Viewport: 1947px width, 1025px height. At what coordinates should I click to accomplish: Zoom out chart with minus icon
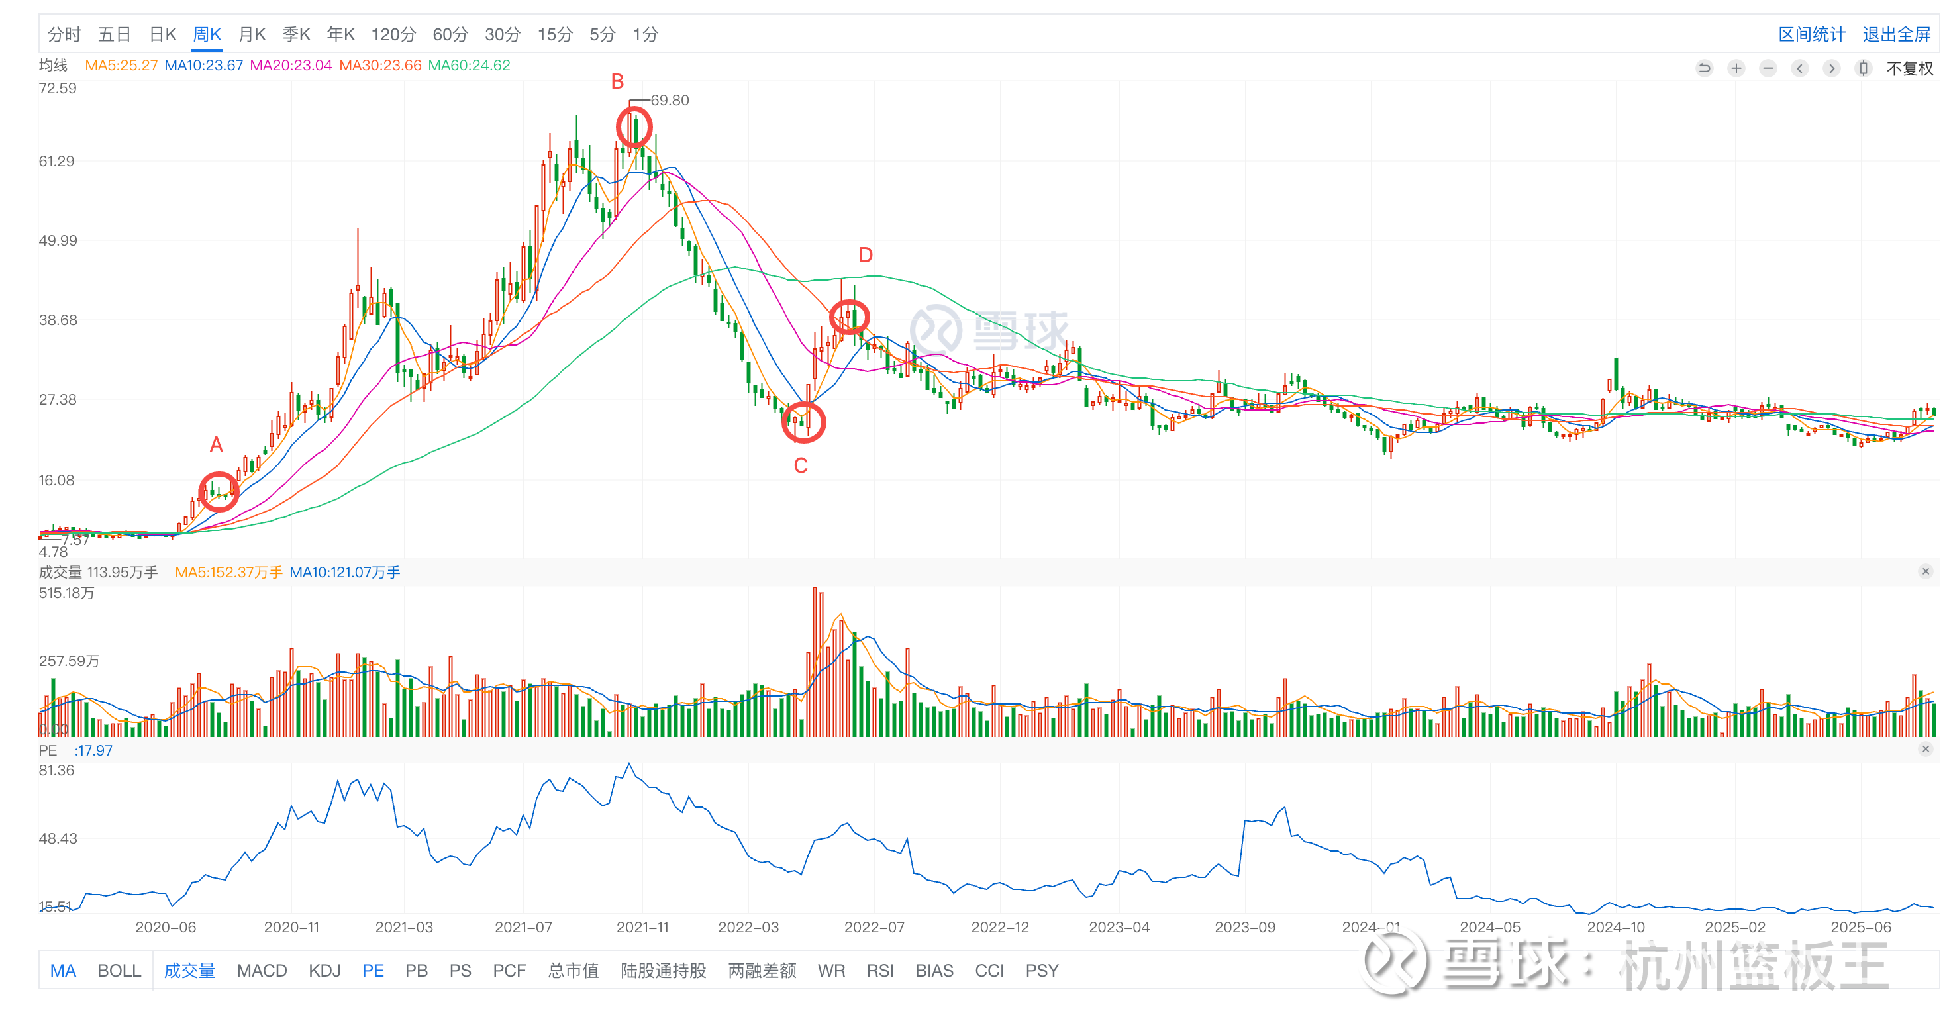[x=1768, y=68]
